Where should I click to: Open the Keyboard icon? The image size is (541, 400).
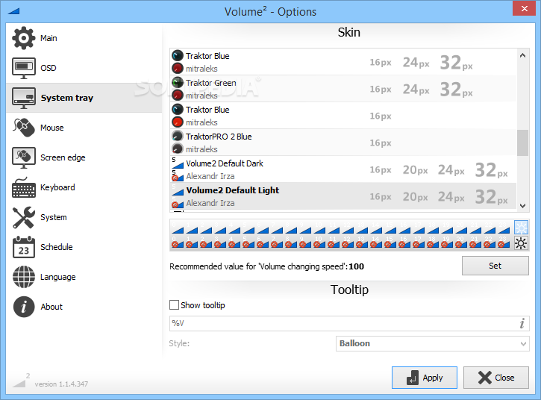(x=23, y=187)
